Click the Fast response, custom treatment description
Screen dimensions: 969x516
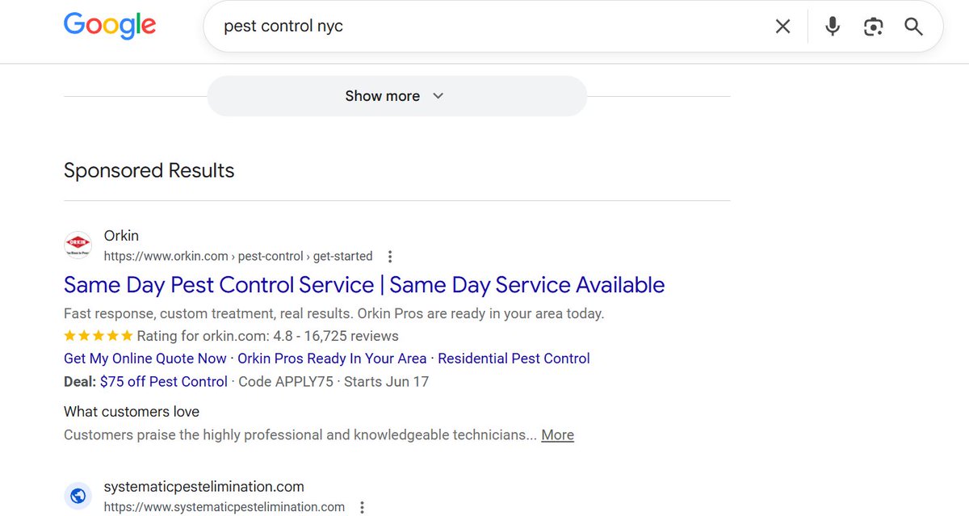[x=333, y=313]
